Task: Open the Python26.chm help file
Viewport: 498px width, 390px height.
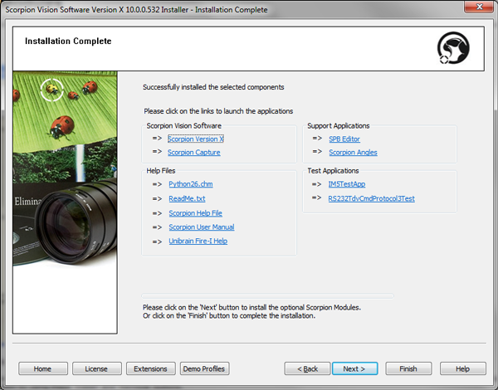Action: pos(191,184)
